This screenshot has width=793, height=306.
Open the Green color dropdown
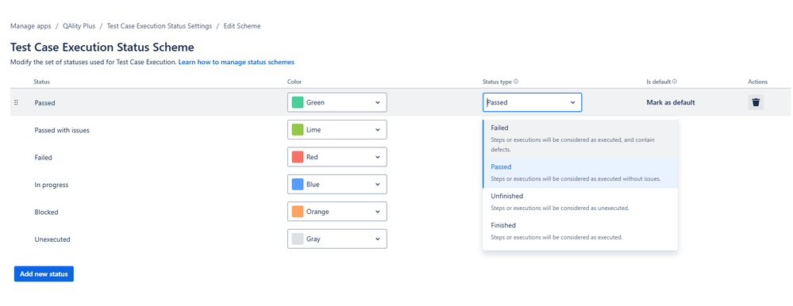337,102
